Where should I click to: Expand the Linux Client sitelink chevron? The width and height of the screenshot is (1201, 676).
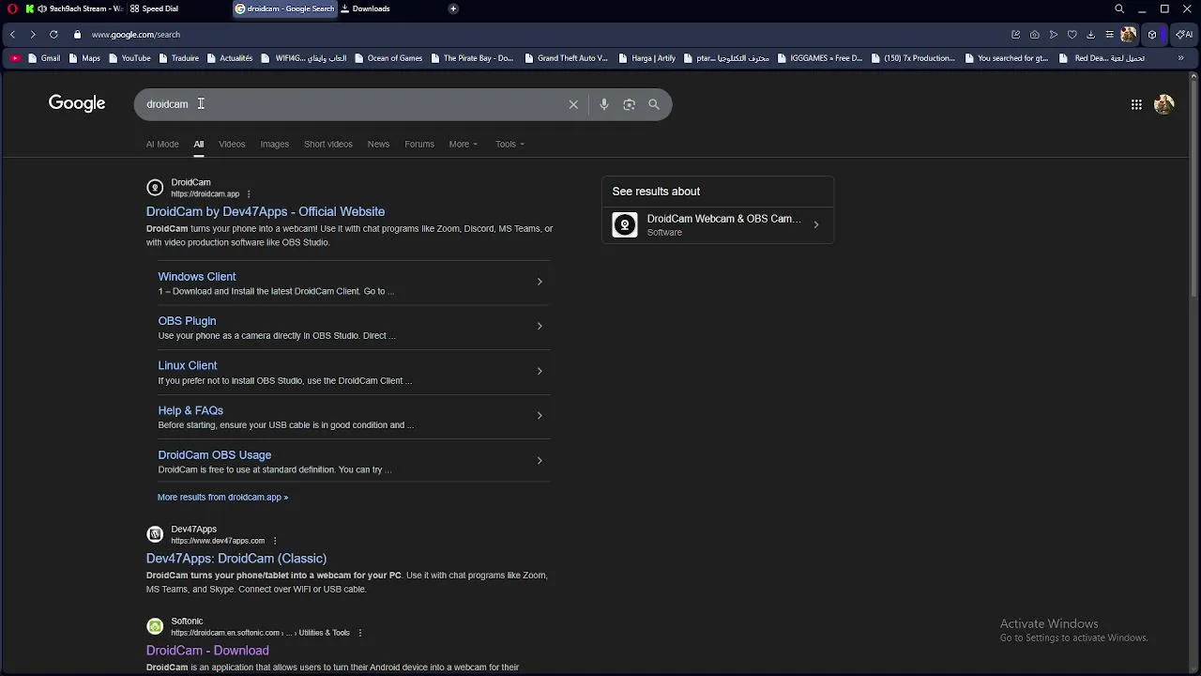(x=540, y=371)
